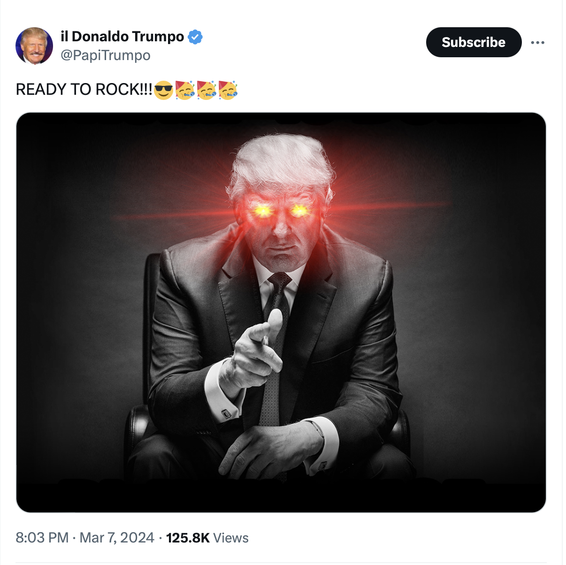Viewport: 566px width, 565px height.
Task: Open the il Donaldo Trumpo display name link
Action: pos(122,36)
